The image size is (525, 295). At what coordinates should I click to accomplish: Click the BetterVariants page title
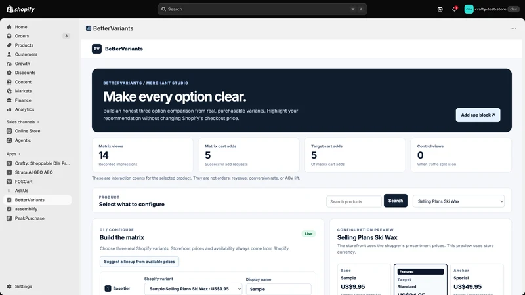point(113,28)
